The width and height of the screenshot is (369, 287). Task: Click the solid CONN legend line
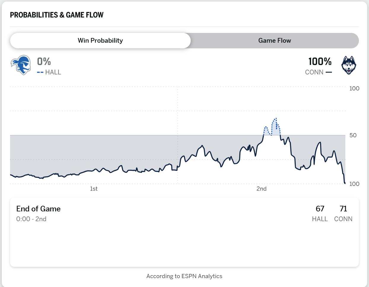(x=328, y=72)
